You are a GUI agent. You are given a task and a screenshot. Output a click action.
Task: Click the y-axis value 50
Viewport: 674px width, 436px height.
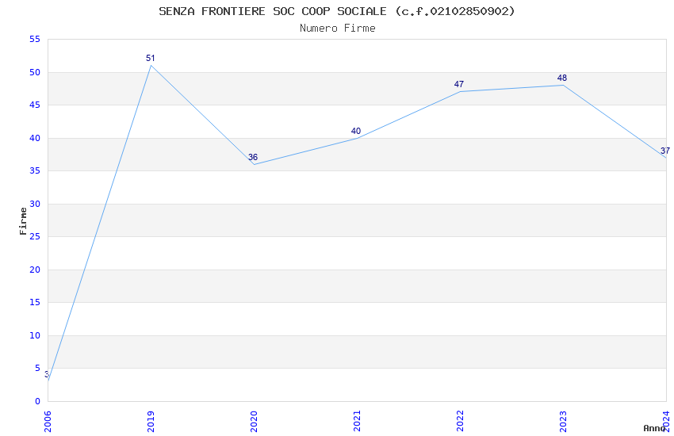(x=35, y=72)
